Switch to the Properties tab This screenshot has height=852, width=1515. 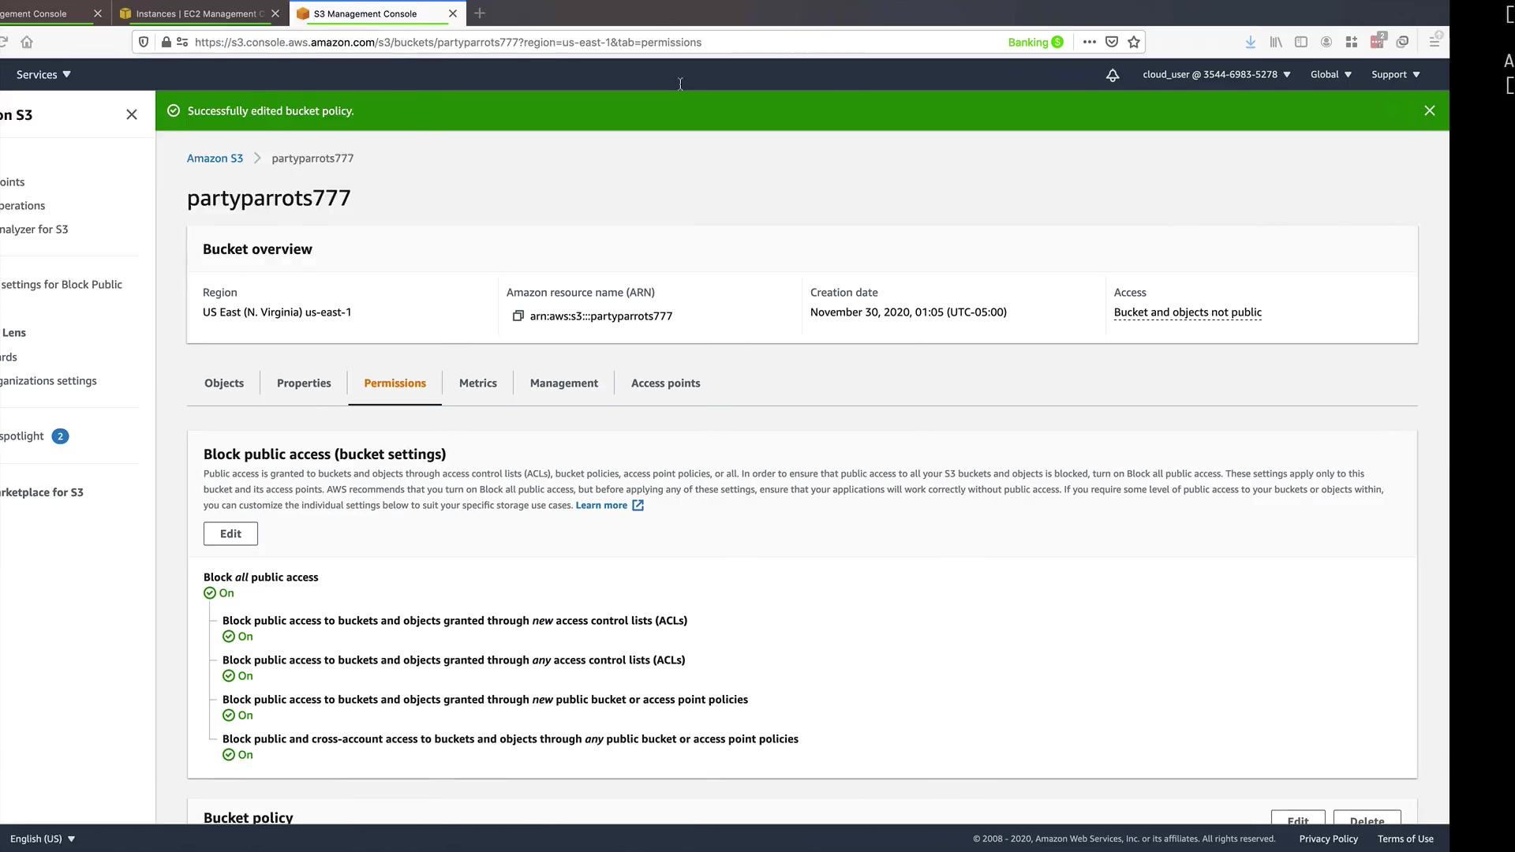(304, 383)
